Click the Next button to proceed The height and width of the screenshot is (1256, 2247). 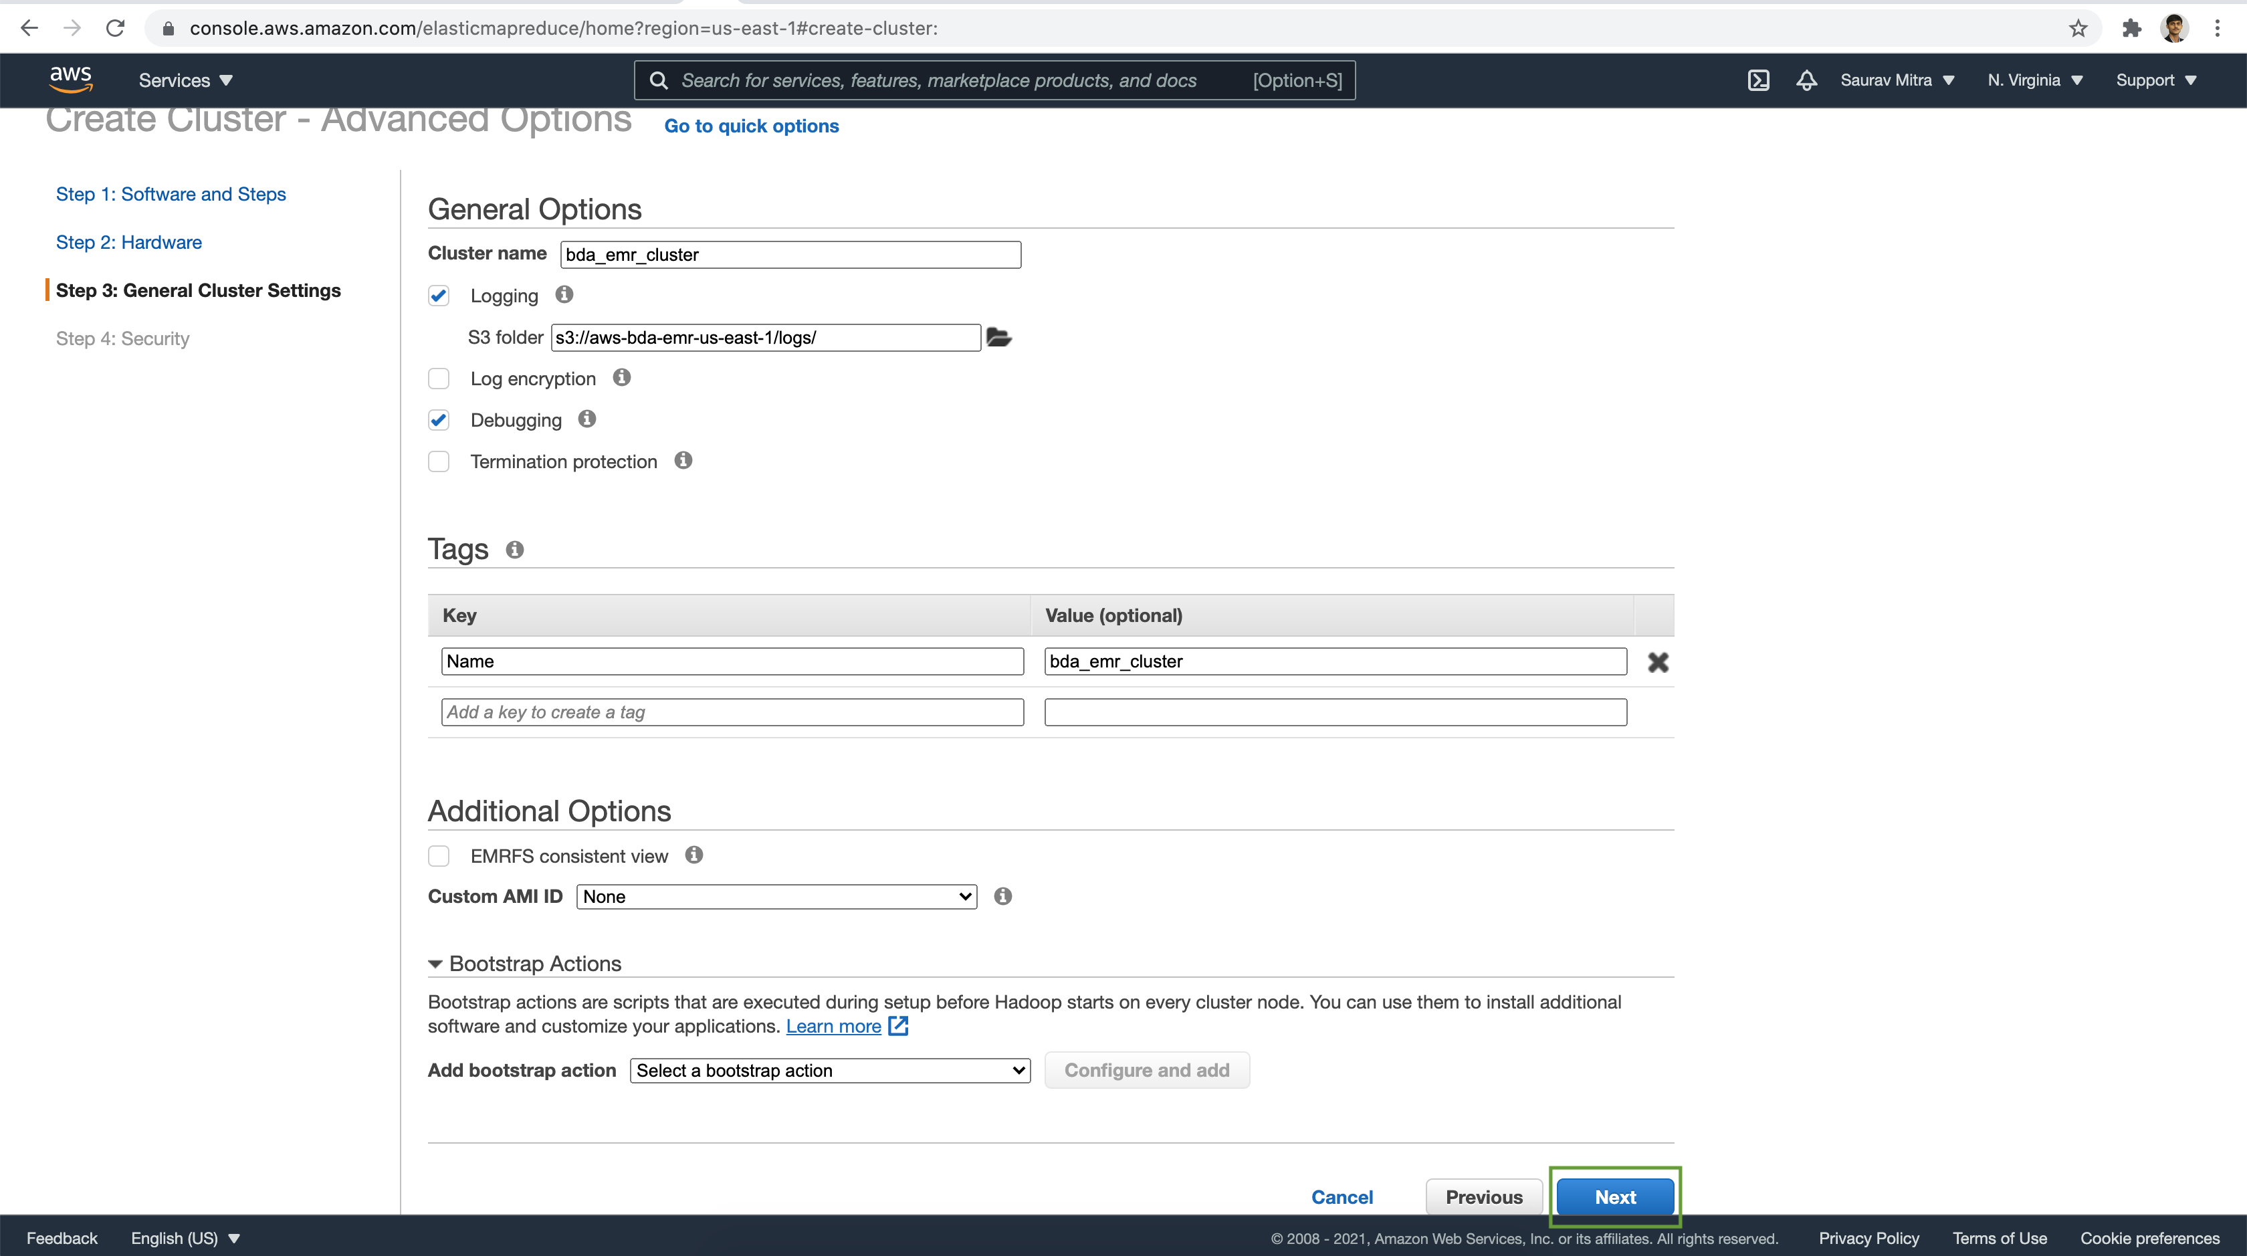pyautogui.click(x=1616, y=1196)
